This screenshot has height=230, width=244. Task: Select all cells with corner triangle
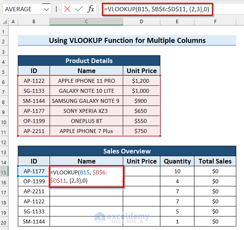point(5,22)
